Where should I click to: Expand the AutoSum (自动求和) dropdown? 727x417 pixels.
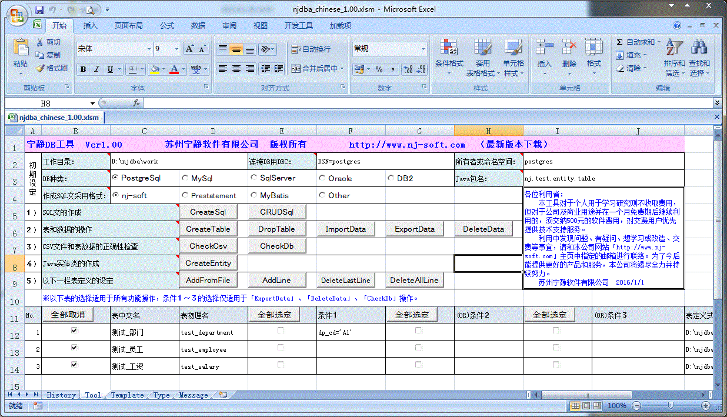(x=659, y=42)
